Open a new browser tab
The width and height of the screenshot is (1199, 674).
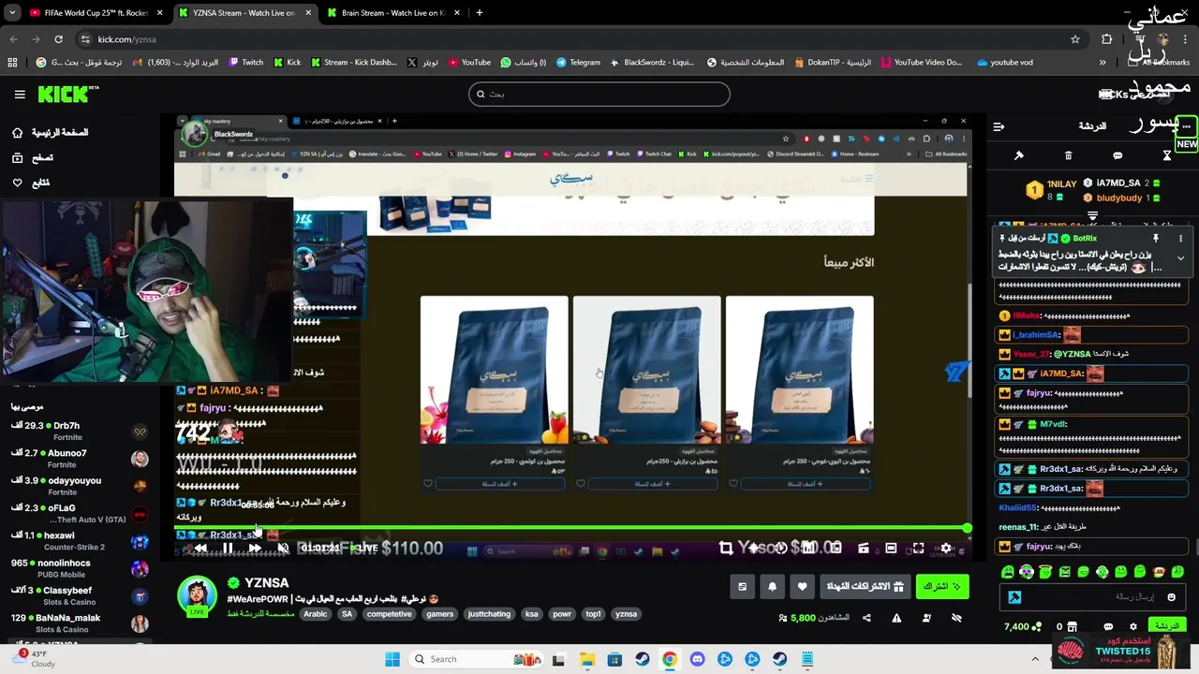(479, 13)
